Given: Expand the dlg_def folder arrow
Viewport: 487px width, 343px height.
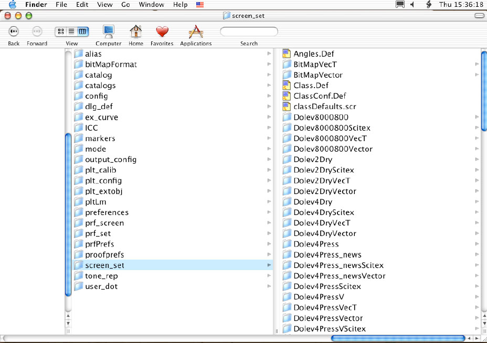Looking at the screenshot, I should click(269, 106).
